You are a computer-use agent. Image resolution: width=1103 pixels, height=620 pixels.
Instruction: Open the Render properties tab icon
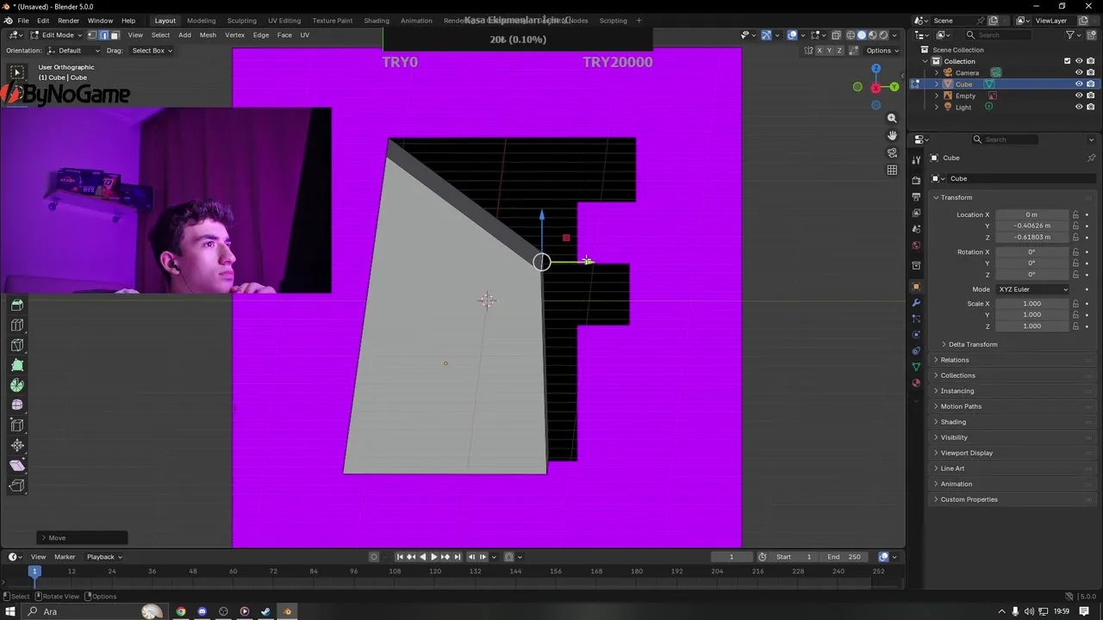[x=916, y=180]
